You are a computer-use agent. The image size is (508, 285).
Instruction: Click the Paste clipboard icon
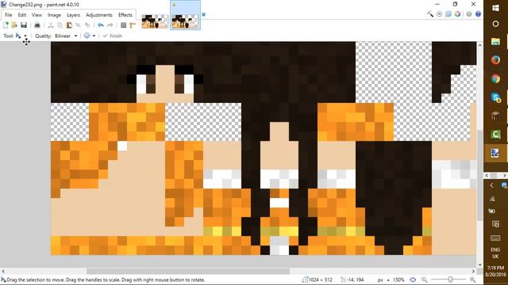(69, 25)
